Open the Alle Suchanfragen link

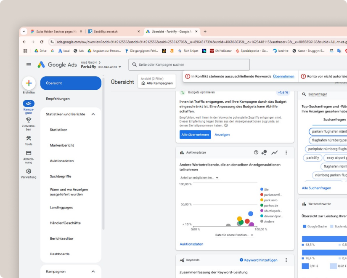click(x=316, y=188)
